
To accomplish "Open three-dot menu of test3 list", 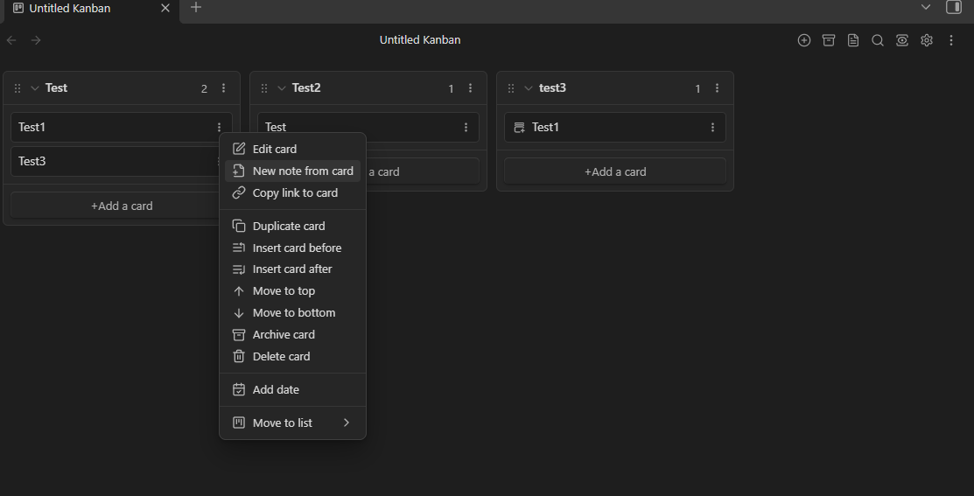I will [717, 88].
